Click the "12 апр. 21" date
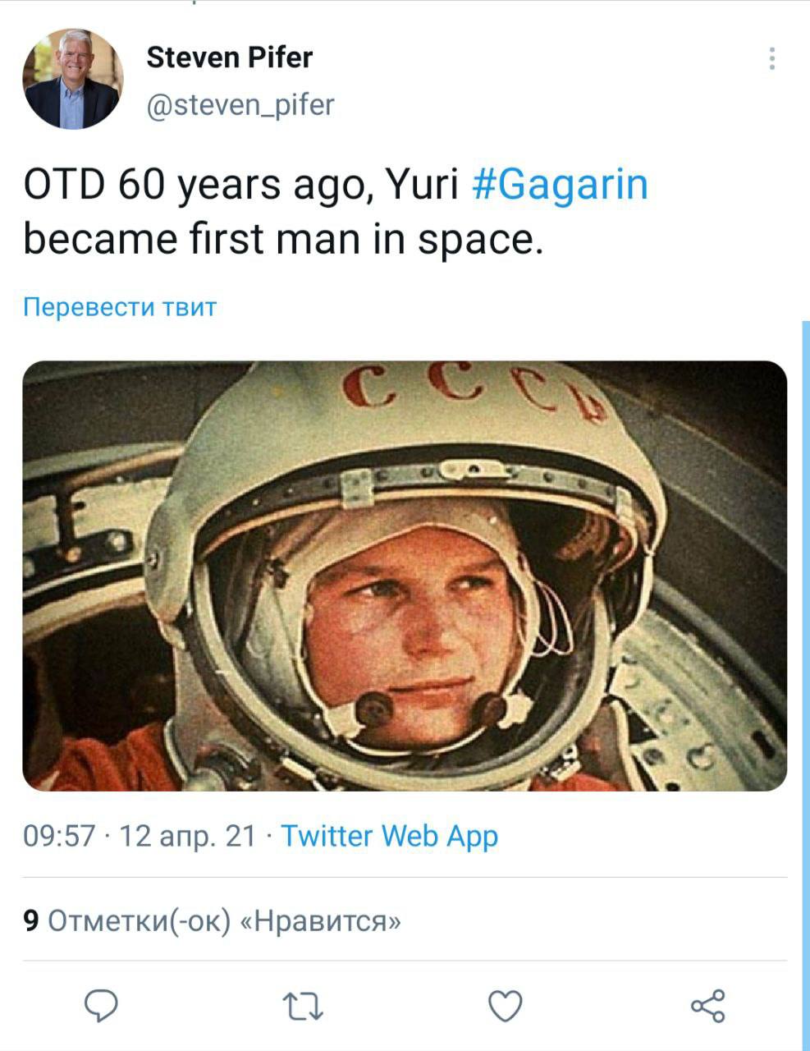810x1051 pixels. point(188,836)
